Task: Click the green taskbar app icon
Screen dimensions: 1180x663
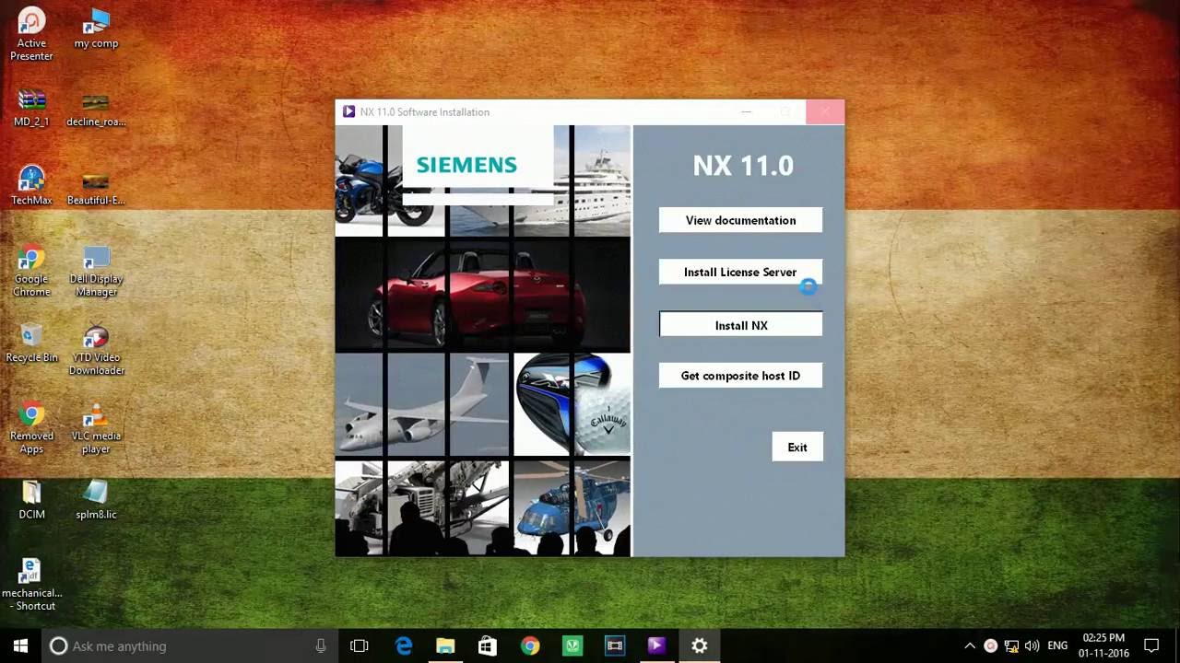Action: tap(572, 646)
